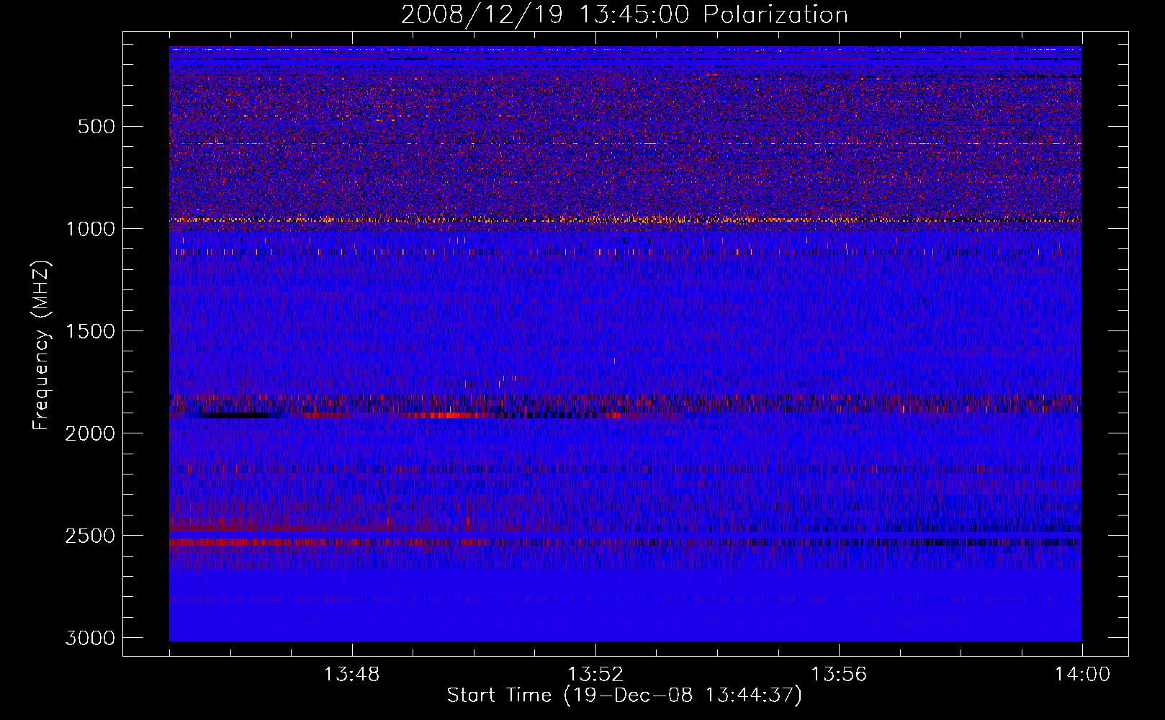This screenshot has height=720, width=1165.
Task: Click the 1500 frequency tick label
Action: click(91, 331)
